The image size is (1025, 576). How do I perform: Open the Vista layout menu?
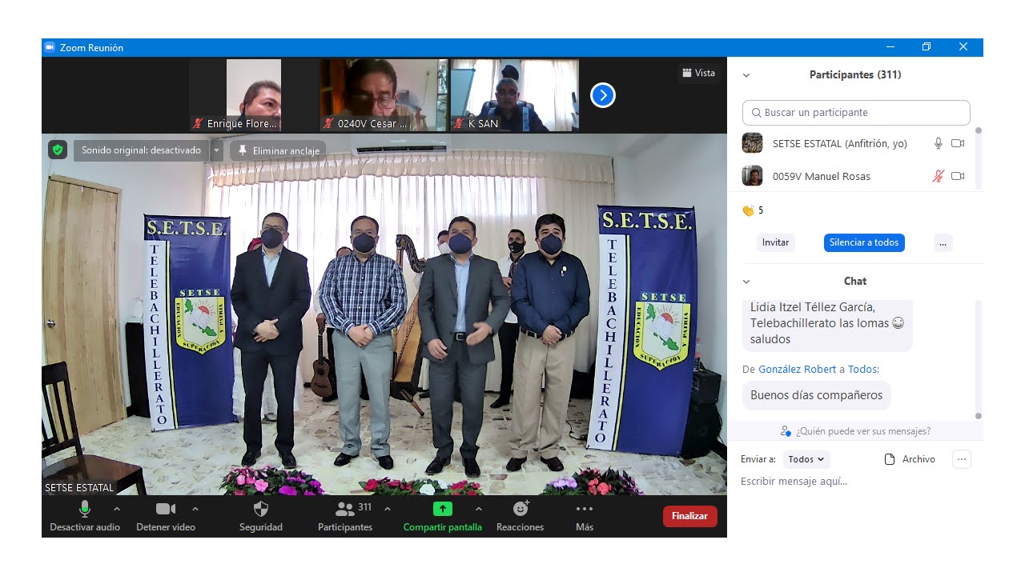[x=698, y=73]
